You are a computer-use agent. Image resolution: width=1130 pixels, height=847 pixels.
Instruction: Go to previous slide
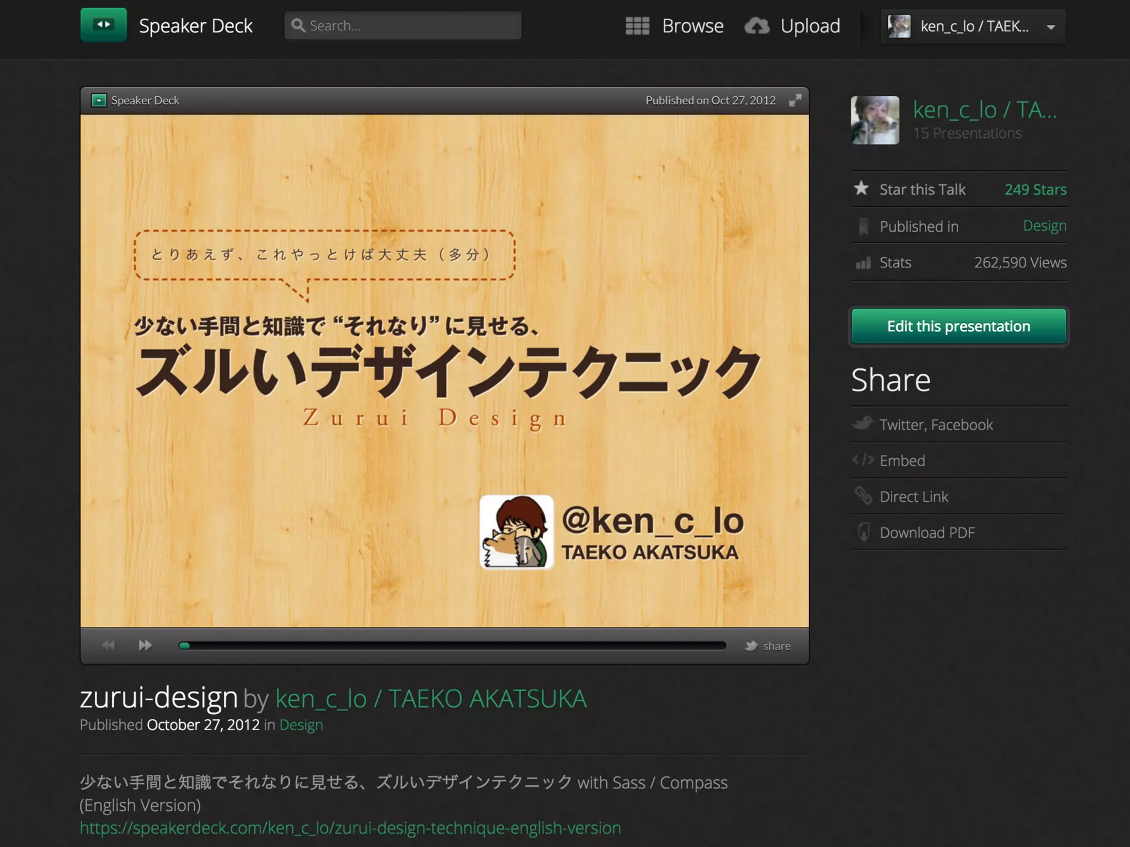point(108,645)
